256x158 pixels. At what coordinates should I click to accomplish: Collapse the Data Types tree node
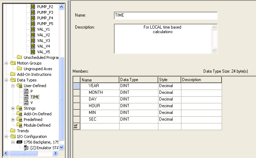[x=6, y=80]
